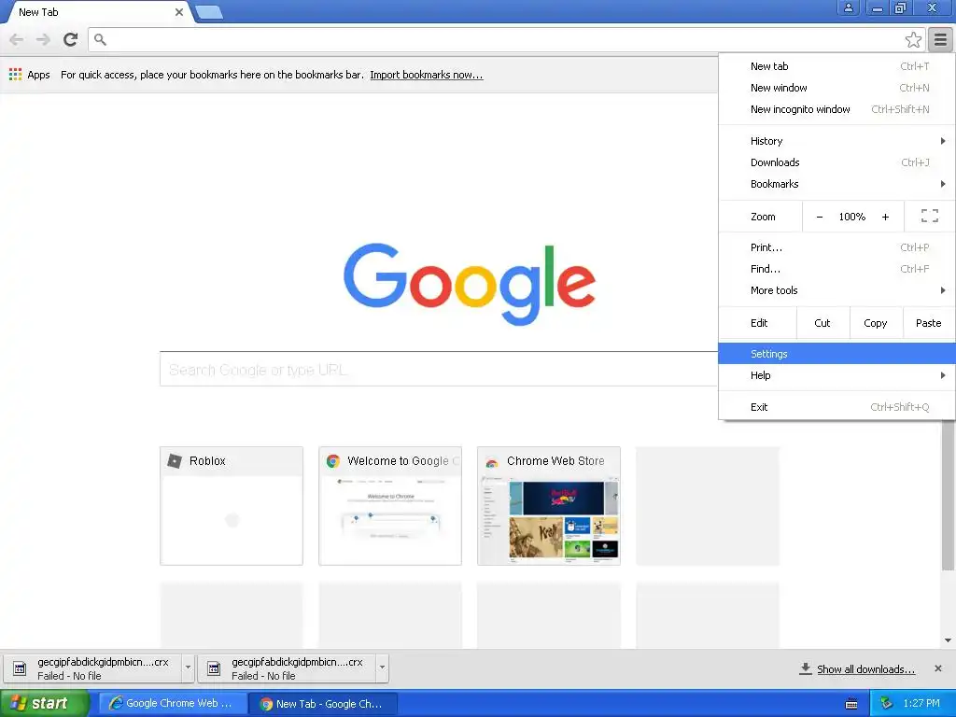Open options arrow for second crx download
956x717 pixels.
tap(382, 668)
